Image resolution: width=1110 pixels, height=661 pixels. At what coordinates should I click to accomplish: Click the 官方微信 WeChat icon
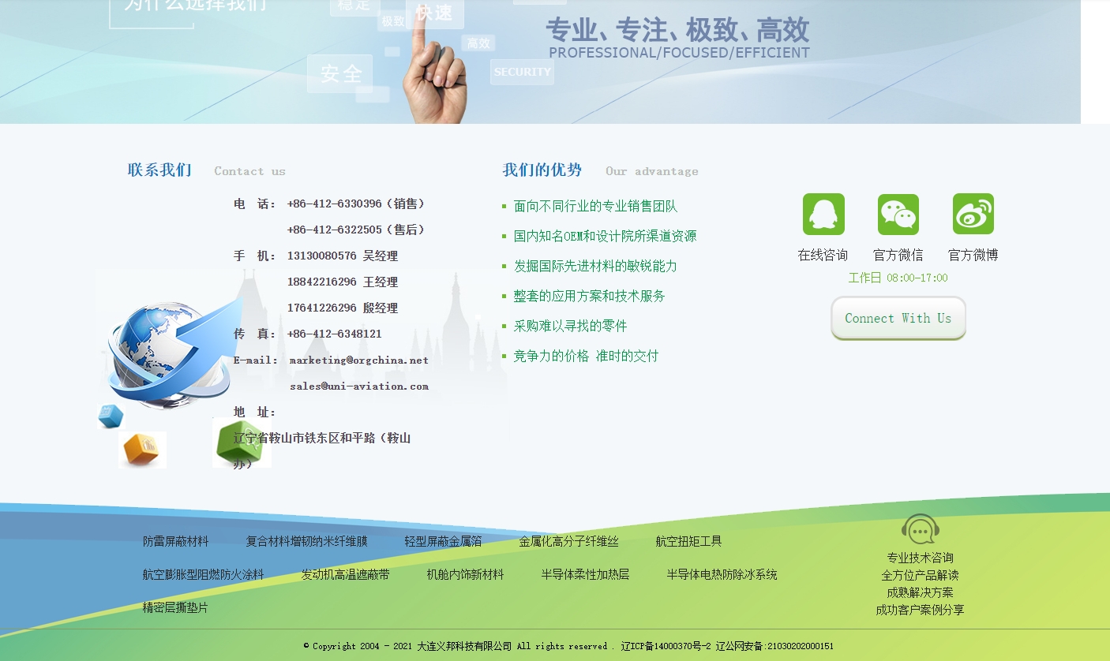[x=898, y=213]
